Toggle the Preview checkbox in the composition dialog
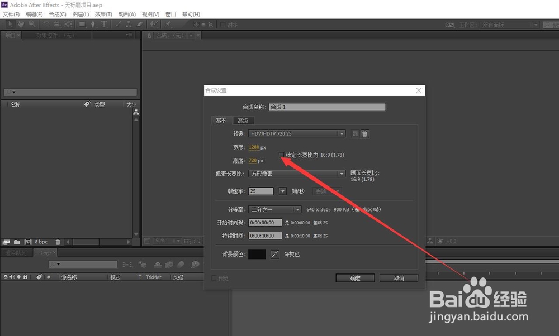 (x=214, y=278)
